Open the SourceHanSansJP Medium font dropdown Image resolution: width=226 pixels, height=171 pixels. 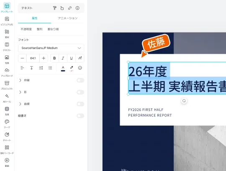point(51,48)
